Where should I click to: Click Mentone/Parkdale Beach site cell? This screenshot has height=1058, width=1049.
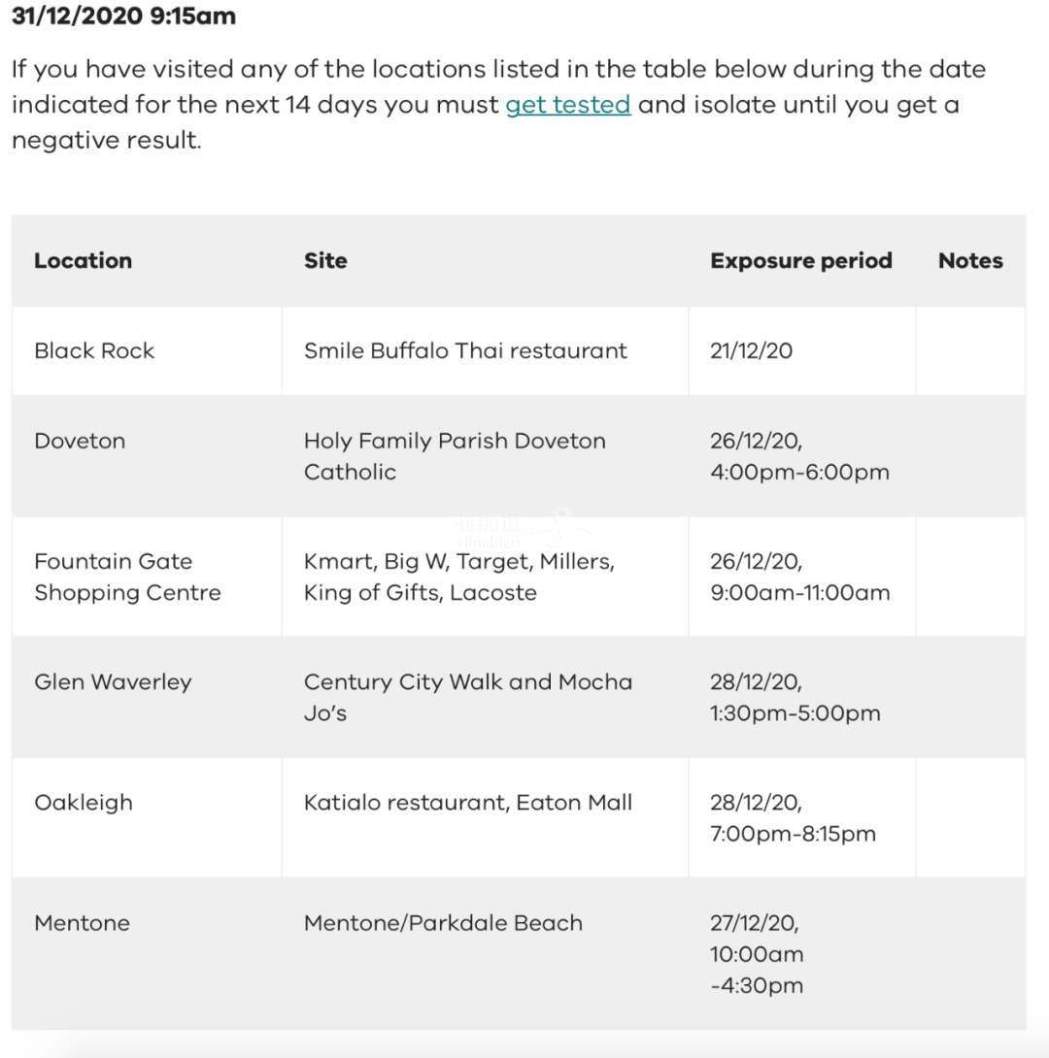click(x=443, y=922)
